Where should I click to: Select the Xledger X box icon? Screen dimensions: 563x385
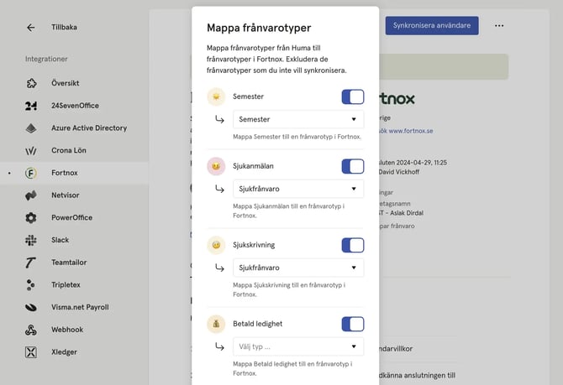31,352
